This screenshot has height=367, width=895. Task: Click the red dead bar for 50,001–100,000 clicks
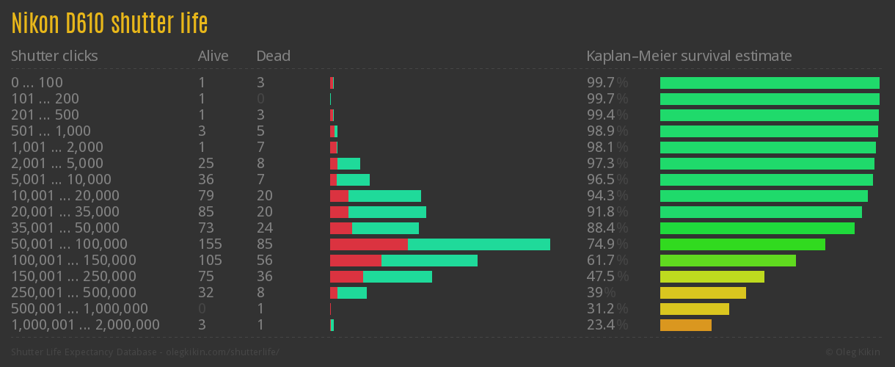(368, 244)
